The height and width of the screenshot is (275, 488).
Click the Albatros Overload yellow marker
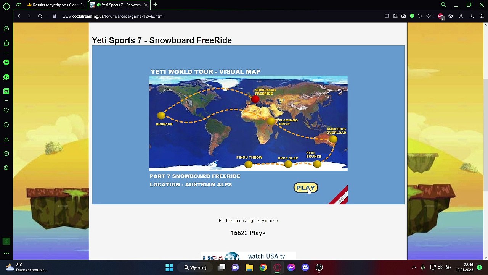point(333,139)
